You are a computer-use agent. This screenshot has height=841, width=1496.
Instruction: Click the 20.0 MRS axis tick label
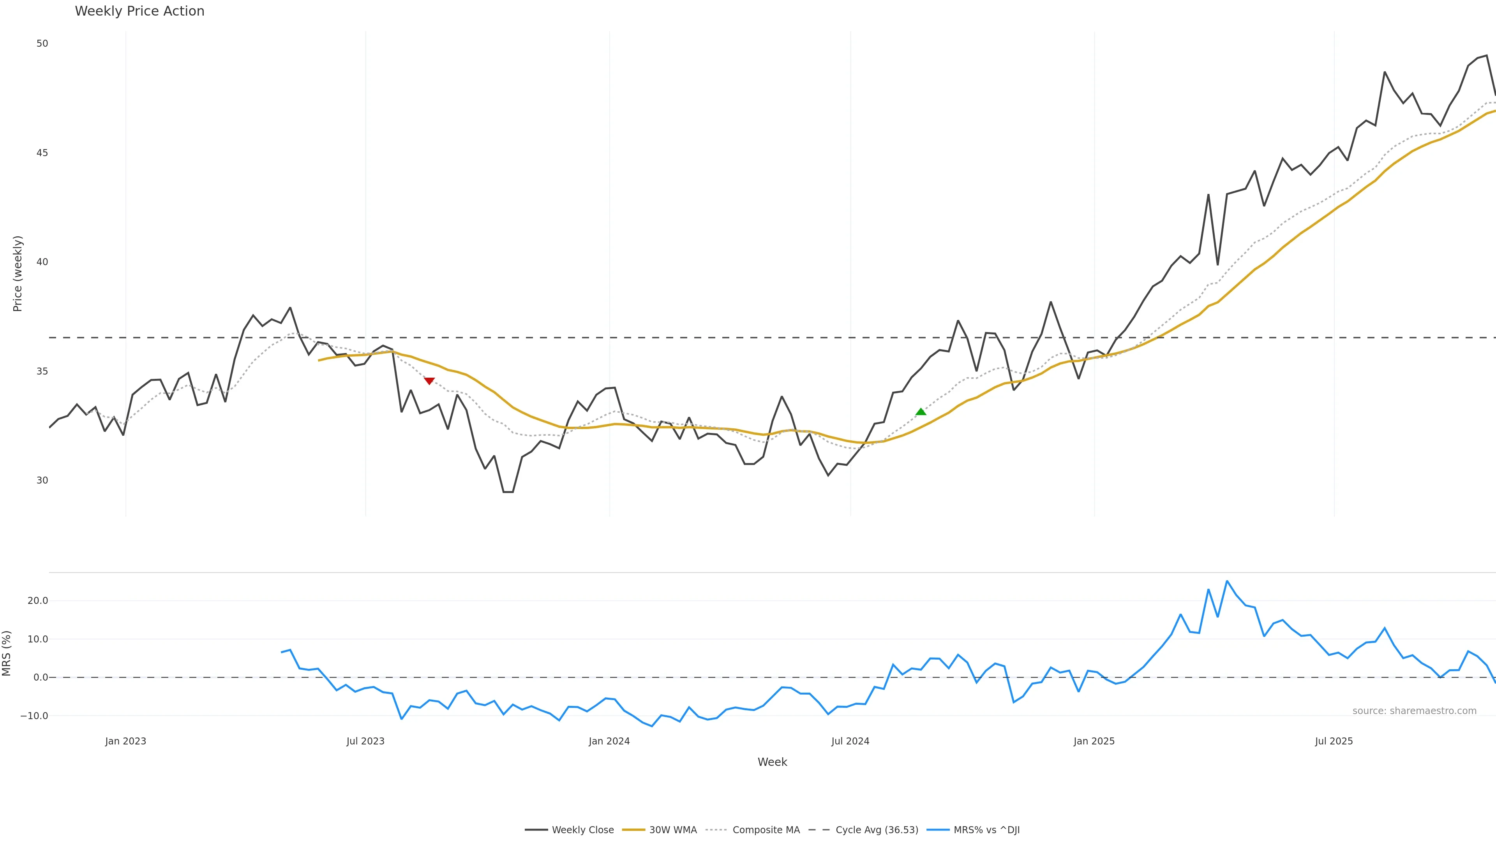click(38, 601)
